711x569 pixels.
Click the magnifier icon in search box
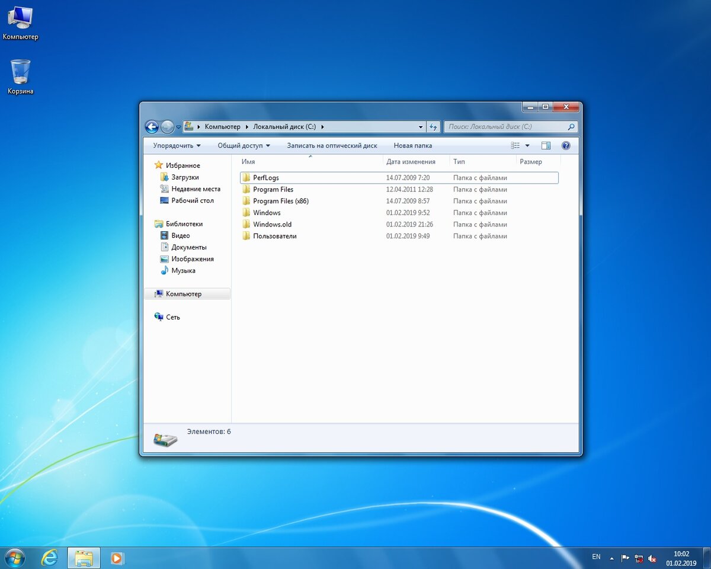(571, 127)
